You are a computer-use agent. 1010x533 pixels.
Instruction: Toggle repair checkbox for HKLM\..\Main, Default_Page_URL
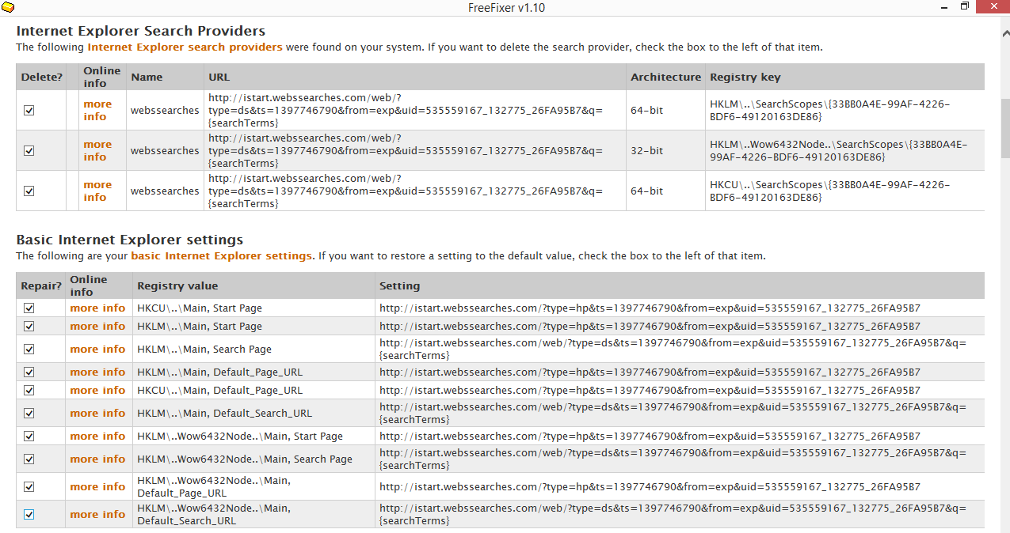pyautogui.click(x=29, y=372)
